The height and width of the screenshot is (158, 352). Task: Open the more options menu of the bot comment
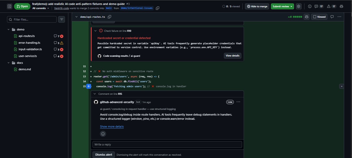pyautogui.click(x=238, y=102)
